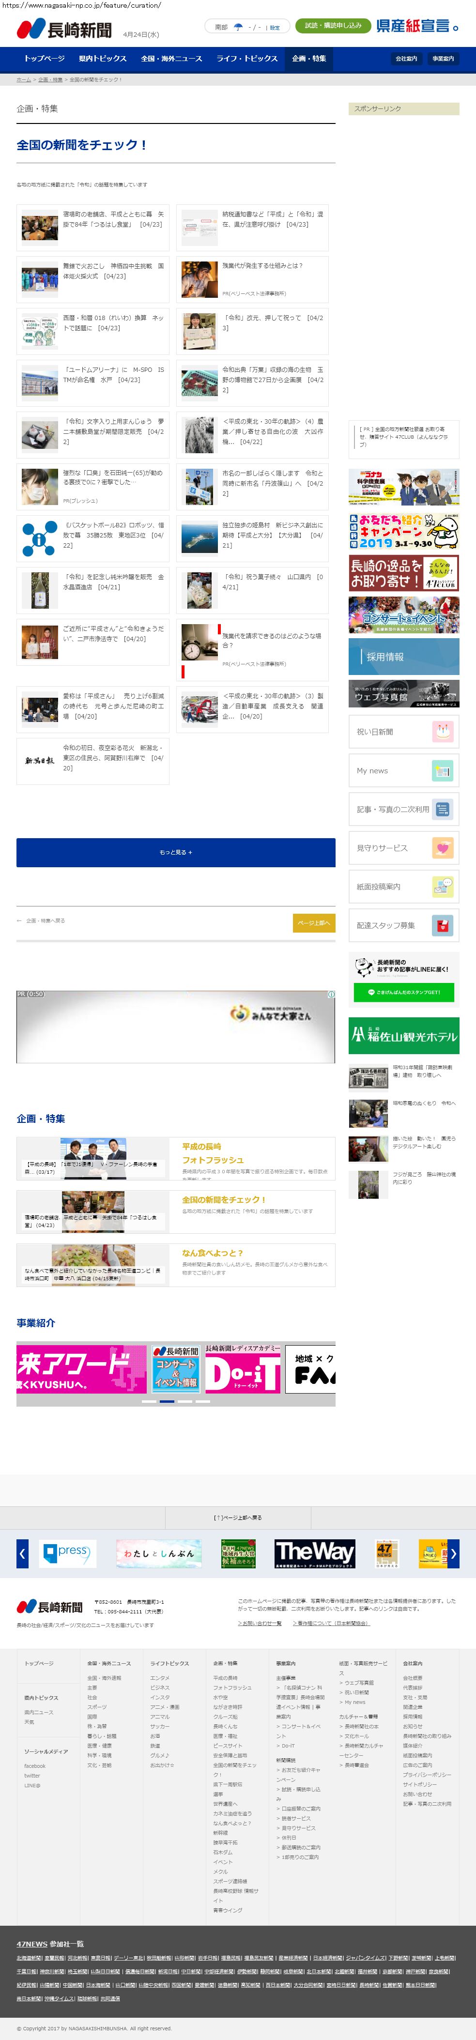476x2040 pixels.
Task: Click ad info icon on video ad
Action: [331, 994]
